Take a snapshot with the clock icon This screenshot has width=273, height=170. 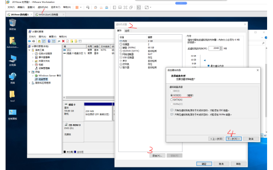(x=96, y=7)
